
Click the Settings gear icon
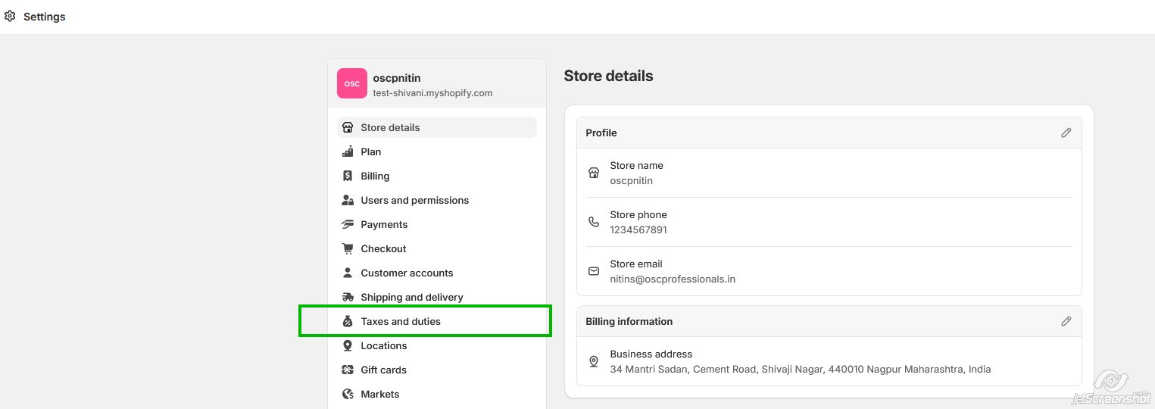click(x=10, y=16)
